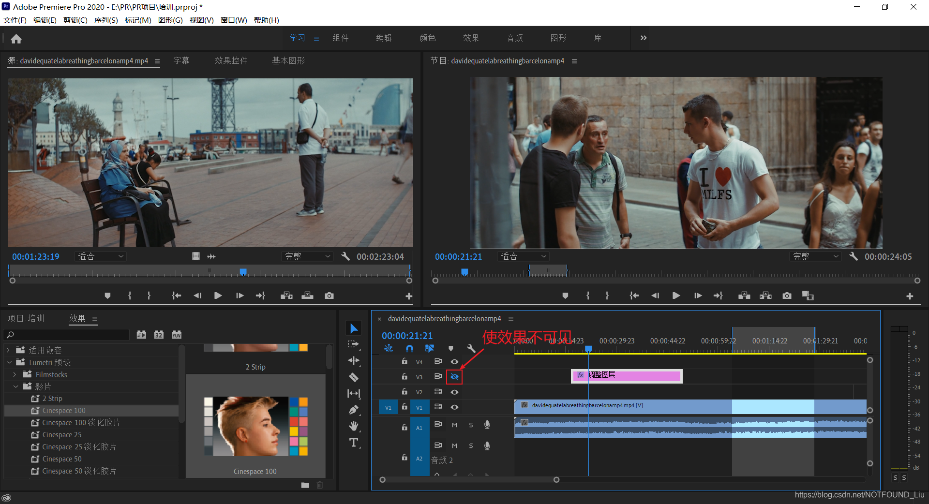This screenshot has width=929, height=504.
Task: Hide track V1 output
Action: pyautogui.click(x=454, y=407)
